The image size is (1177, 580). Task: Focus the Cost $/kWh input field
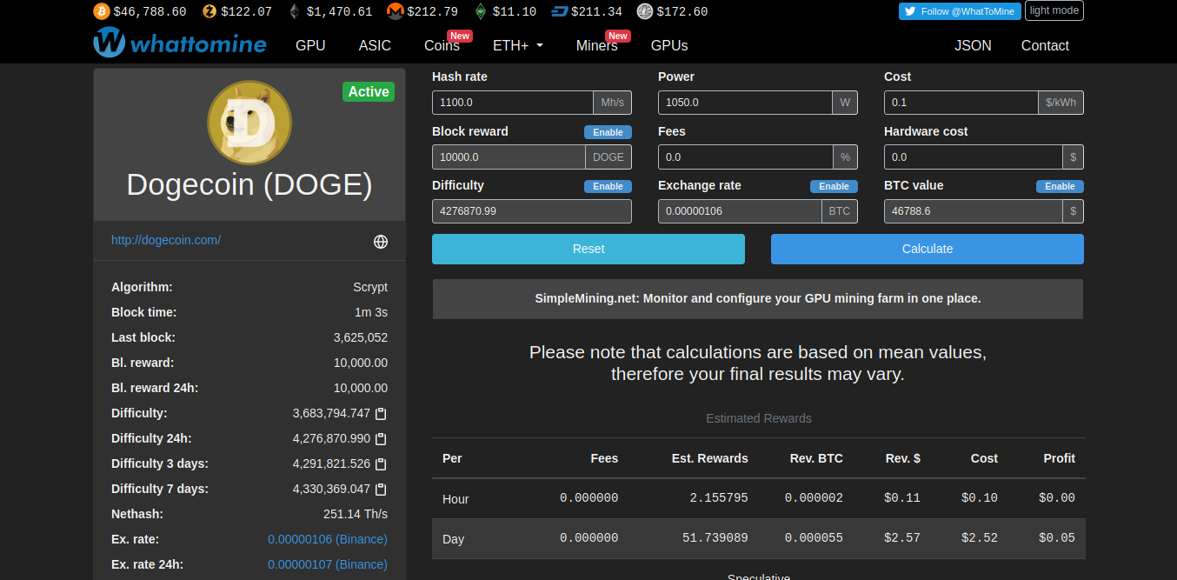point(961,103)
